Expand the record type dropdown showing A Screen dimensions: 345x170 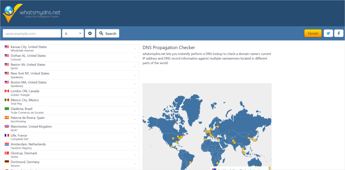pos(73,34)
